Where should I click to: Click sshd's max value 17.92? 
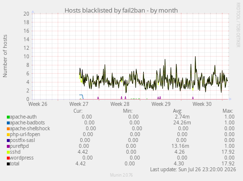coord(228,152)
